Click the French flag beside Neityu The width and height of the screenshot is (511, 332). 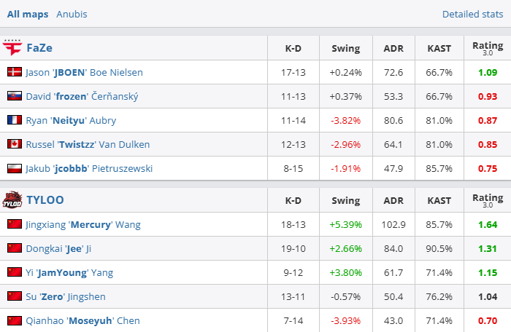(x=15, y=120)
